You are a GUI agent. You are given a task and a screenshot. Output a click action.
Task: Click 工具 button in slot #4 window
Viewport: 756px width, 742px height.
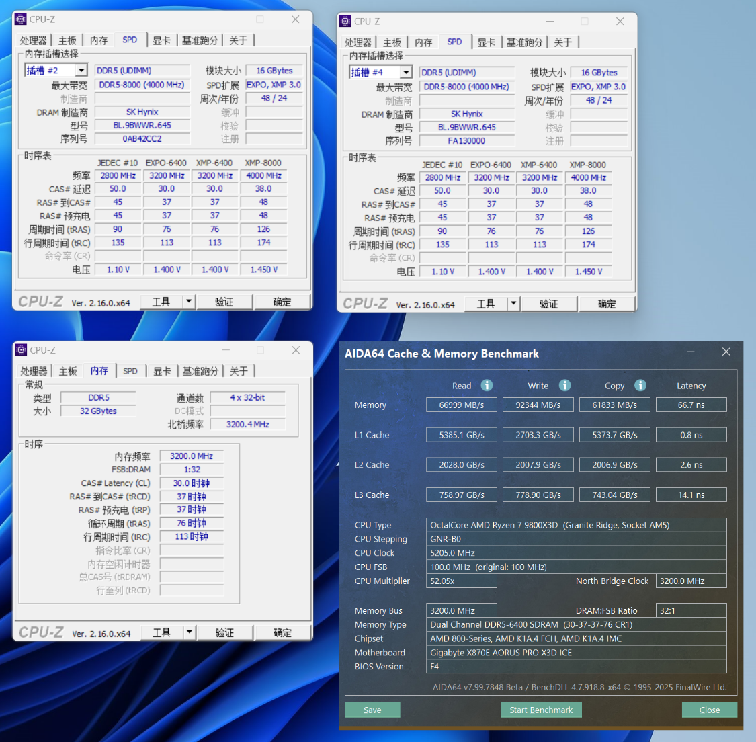click(486, 304)
